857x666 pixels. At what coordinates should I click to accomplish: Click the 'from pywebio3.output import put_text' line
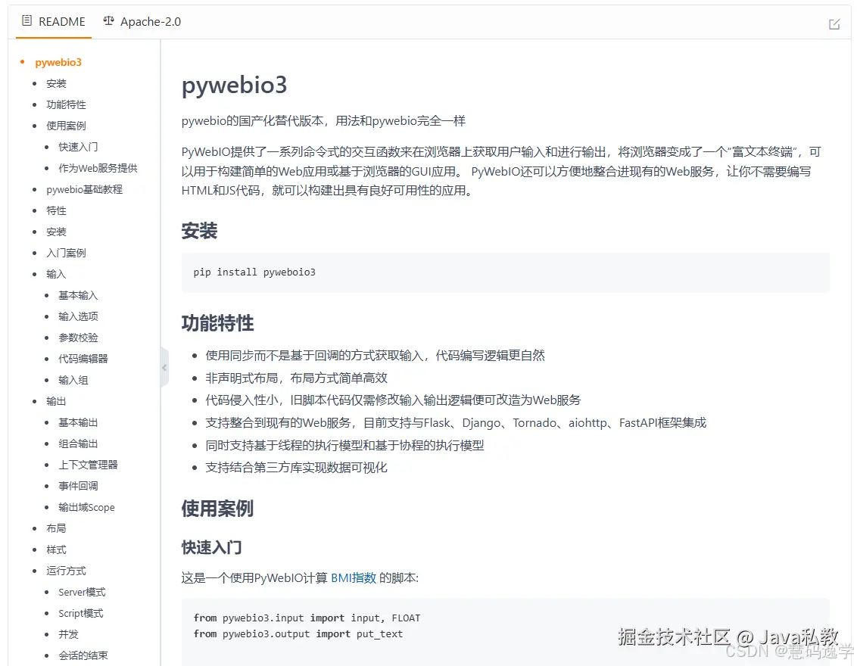[x=298, y=633]
